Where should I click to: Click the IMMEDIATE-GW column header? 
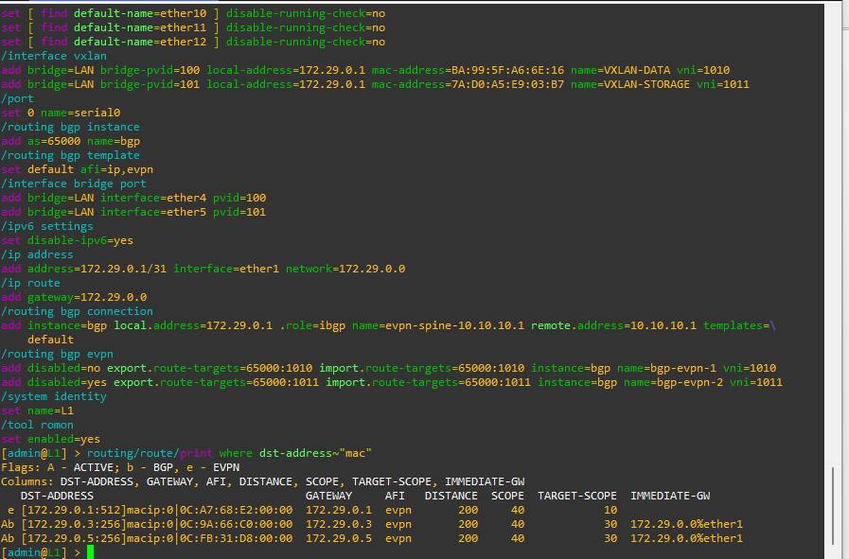coord(670,495)
